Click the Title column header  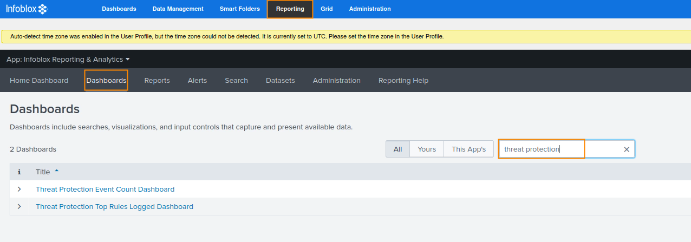pos(43,172)
